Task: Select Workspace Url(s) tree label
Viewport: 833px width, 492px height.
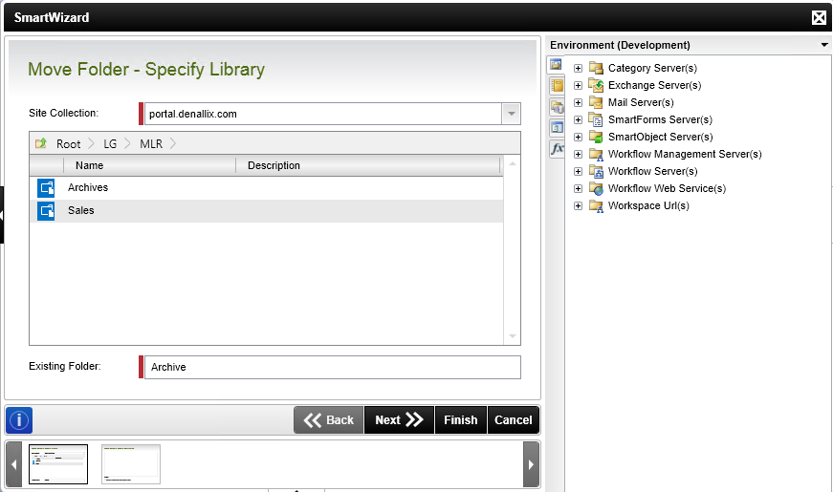Action: 648,206
